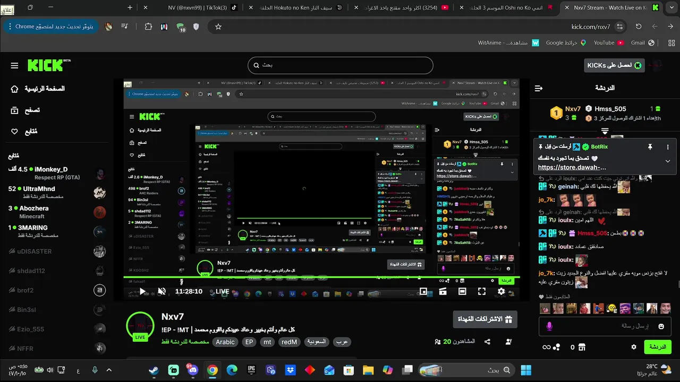This screenshot has height=382, width=680.
Task: Open video player settings gear
Action: point(501,291)
